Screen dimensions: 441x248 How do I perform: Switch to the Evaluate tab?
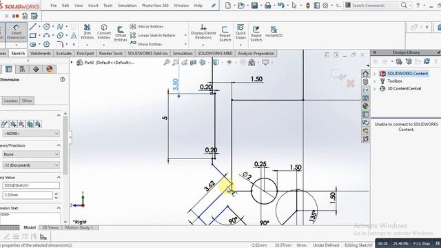(x=64, y=54)
